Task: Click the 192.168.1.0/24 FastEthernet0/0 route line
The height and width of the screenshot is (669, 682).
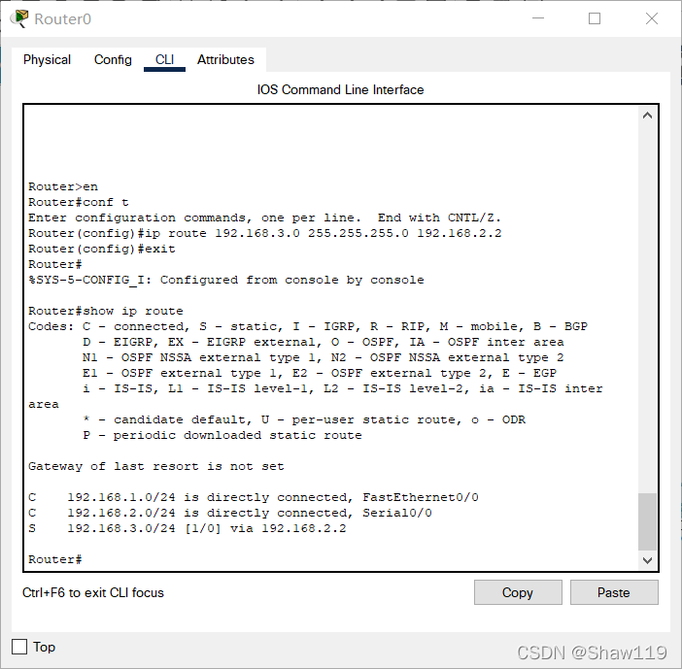Action: (x=254, y=497)
